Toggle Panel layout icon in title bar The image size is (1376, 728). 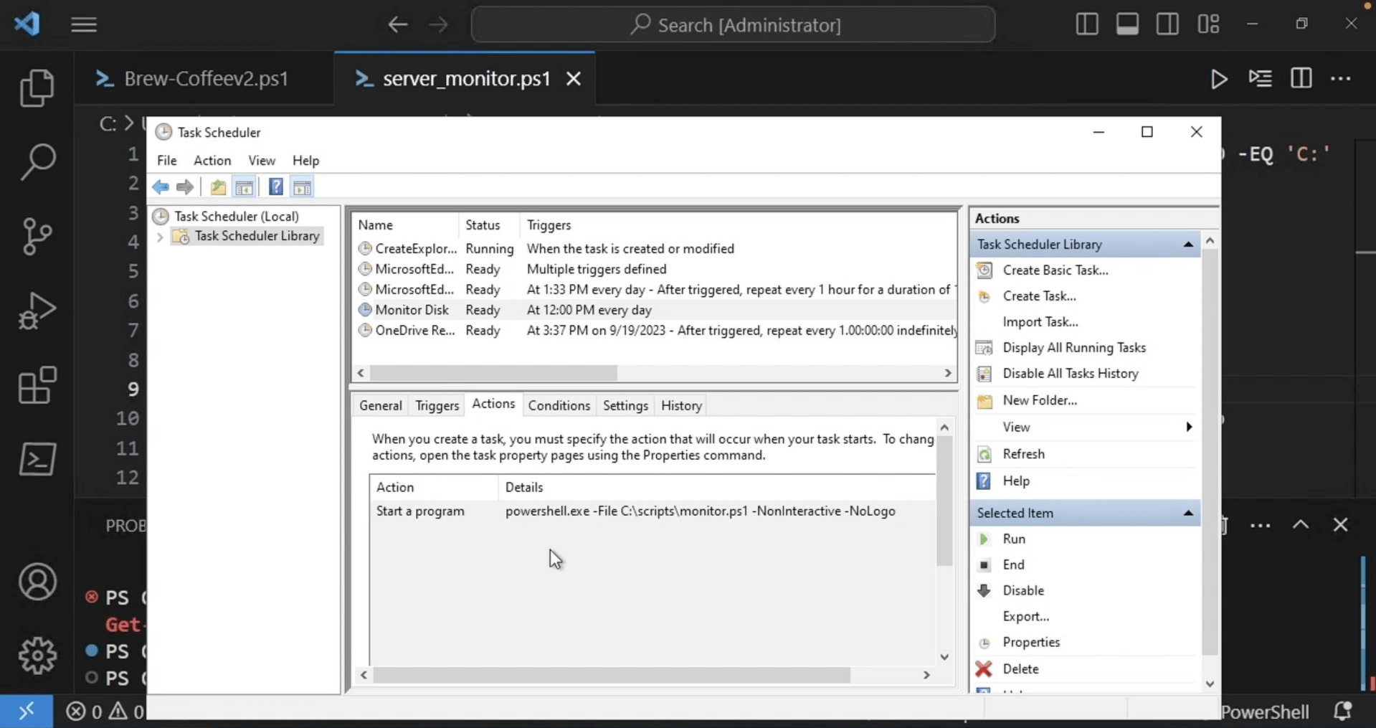(1127, 24)
